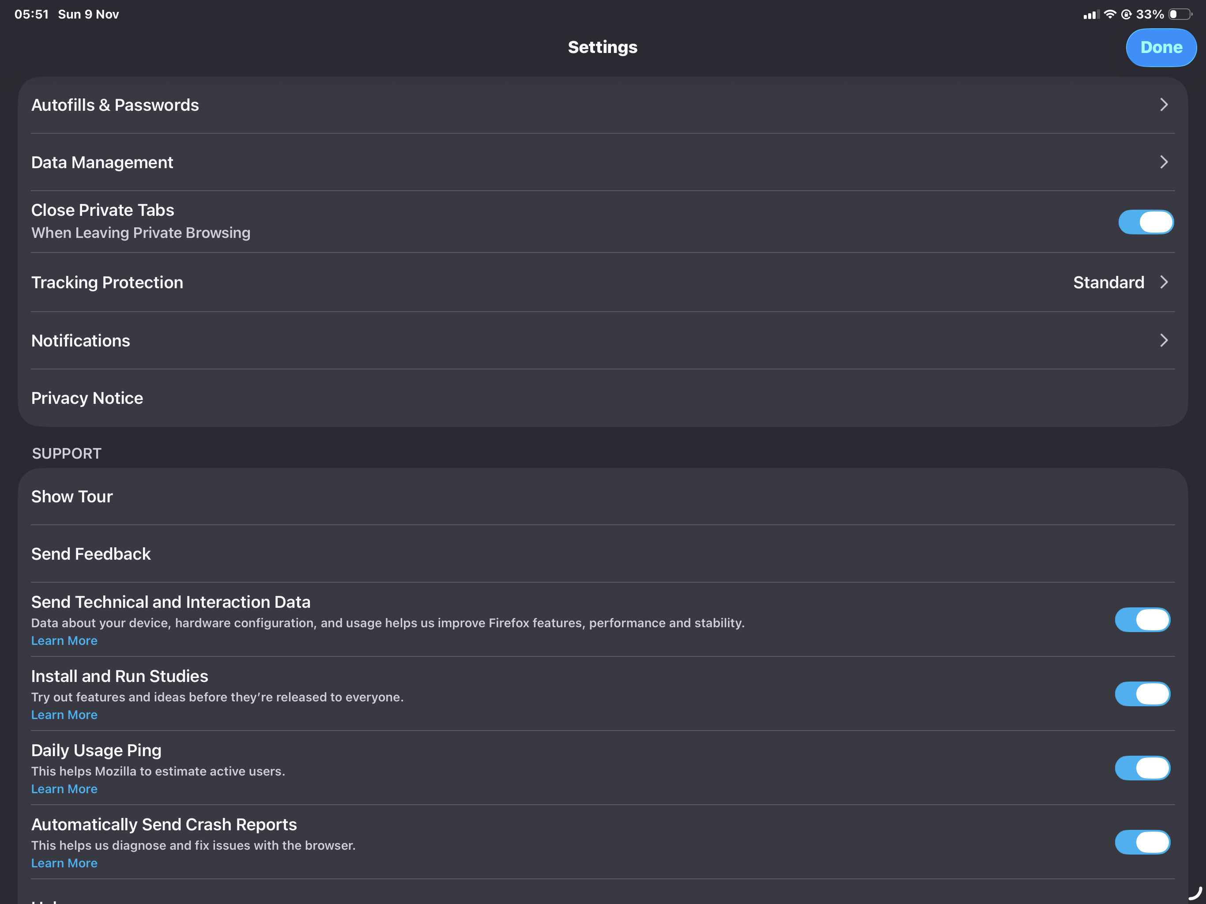Disable Automatically Send Crash Reports
Image resolution: width=1206 pixels, height=904 pixels.
[x=1142, y=842]
